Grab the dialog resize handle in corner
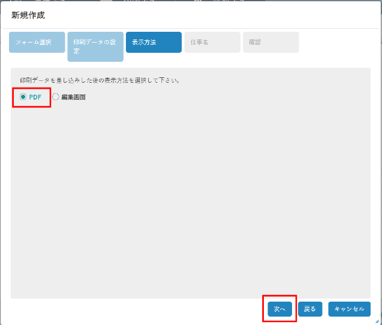Viewport: 382px width, 325px height. click(377, 321)
